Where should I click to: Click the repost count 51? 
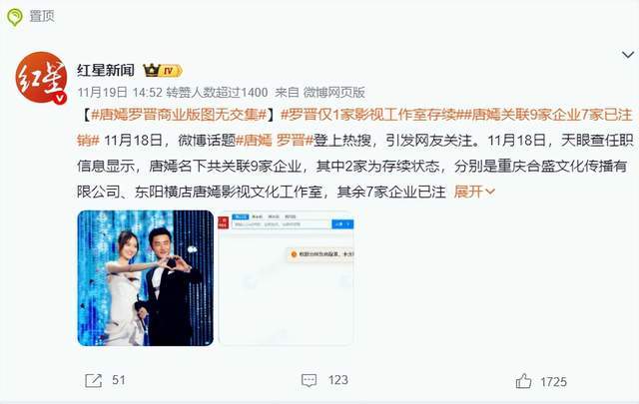pos(119,380)
